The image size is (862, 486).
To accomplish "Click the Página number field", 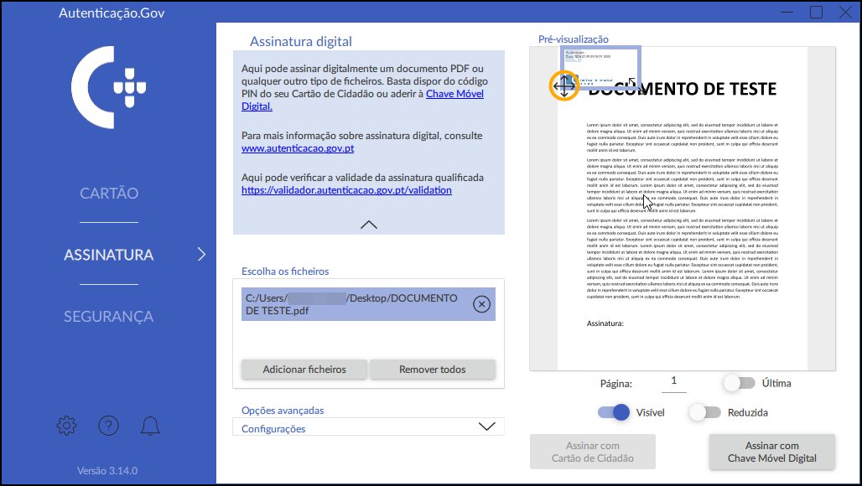I will coord(674,381).
